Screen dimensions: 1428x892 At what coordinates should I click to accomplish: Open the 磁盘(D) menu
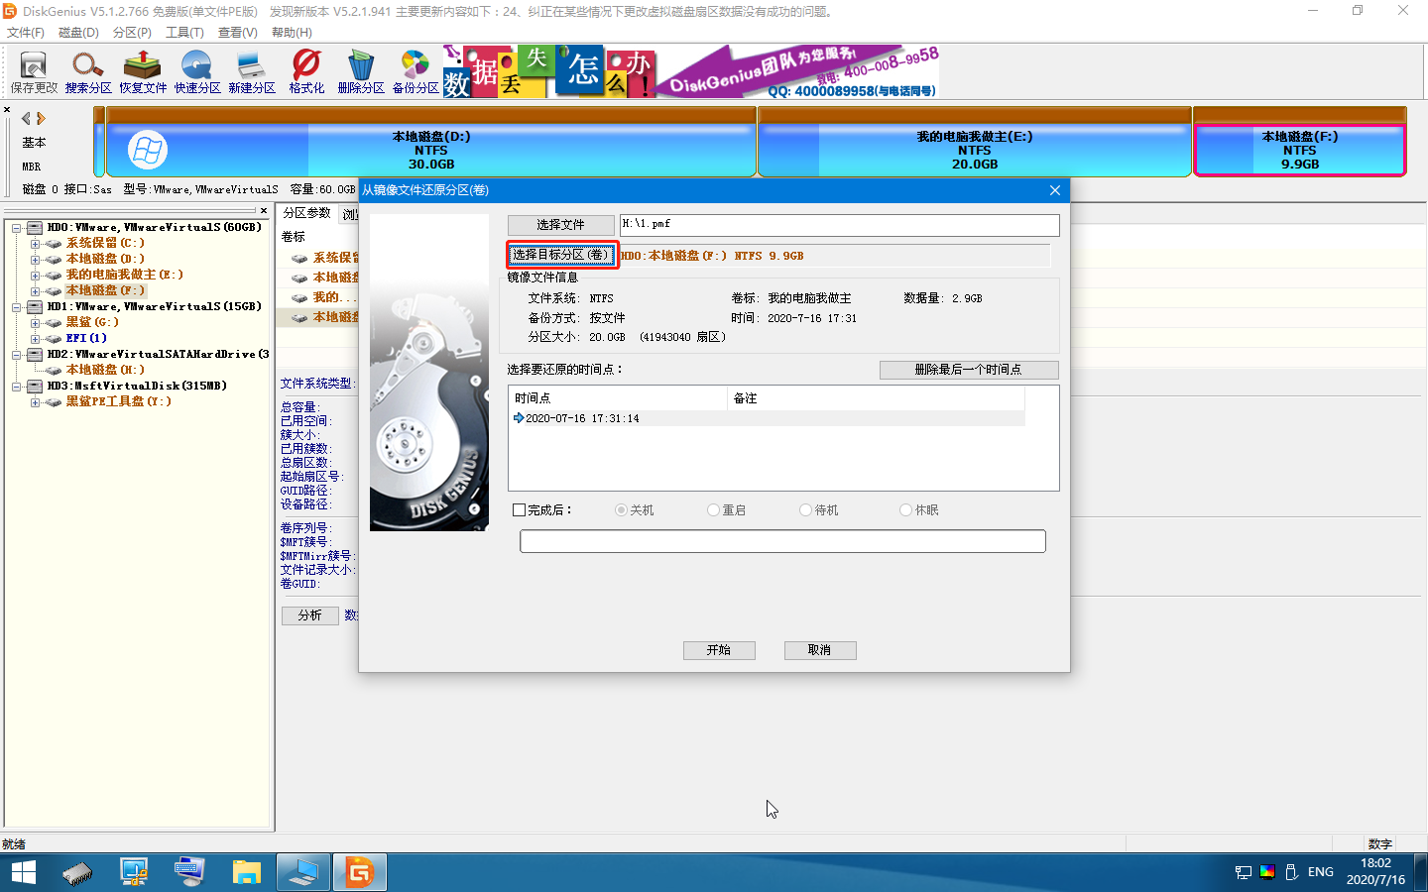(x=79, y=33)
